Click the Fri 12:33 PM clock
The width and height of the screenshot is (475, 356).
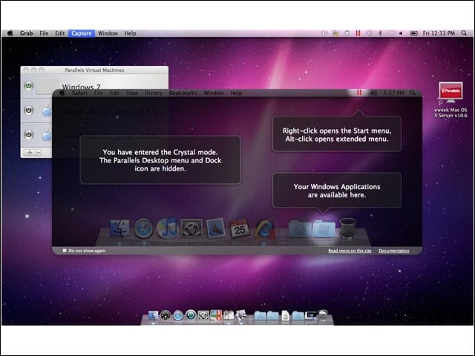pyautogui.click(x=439, y=33)
